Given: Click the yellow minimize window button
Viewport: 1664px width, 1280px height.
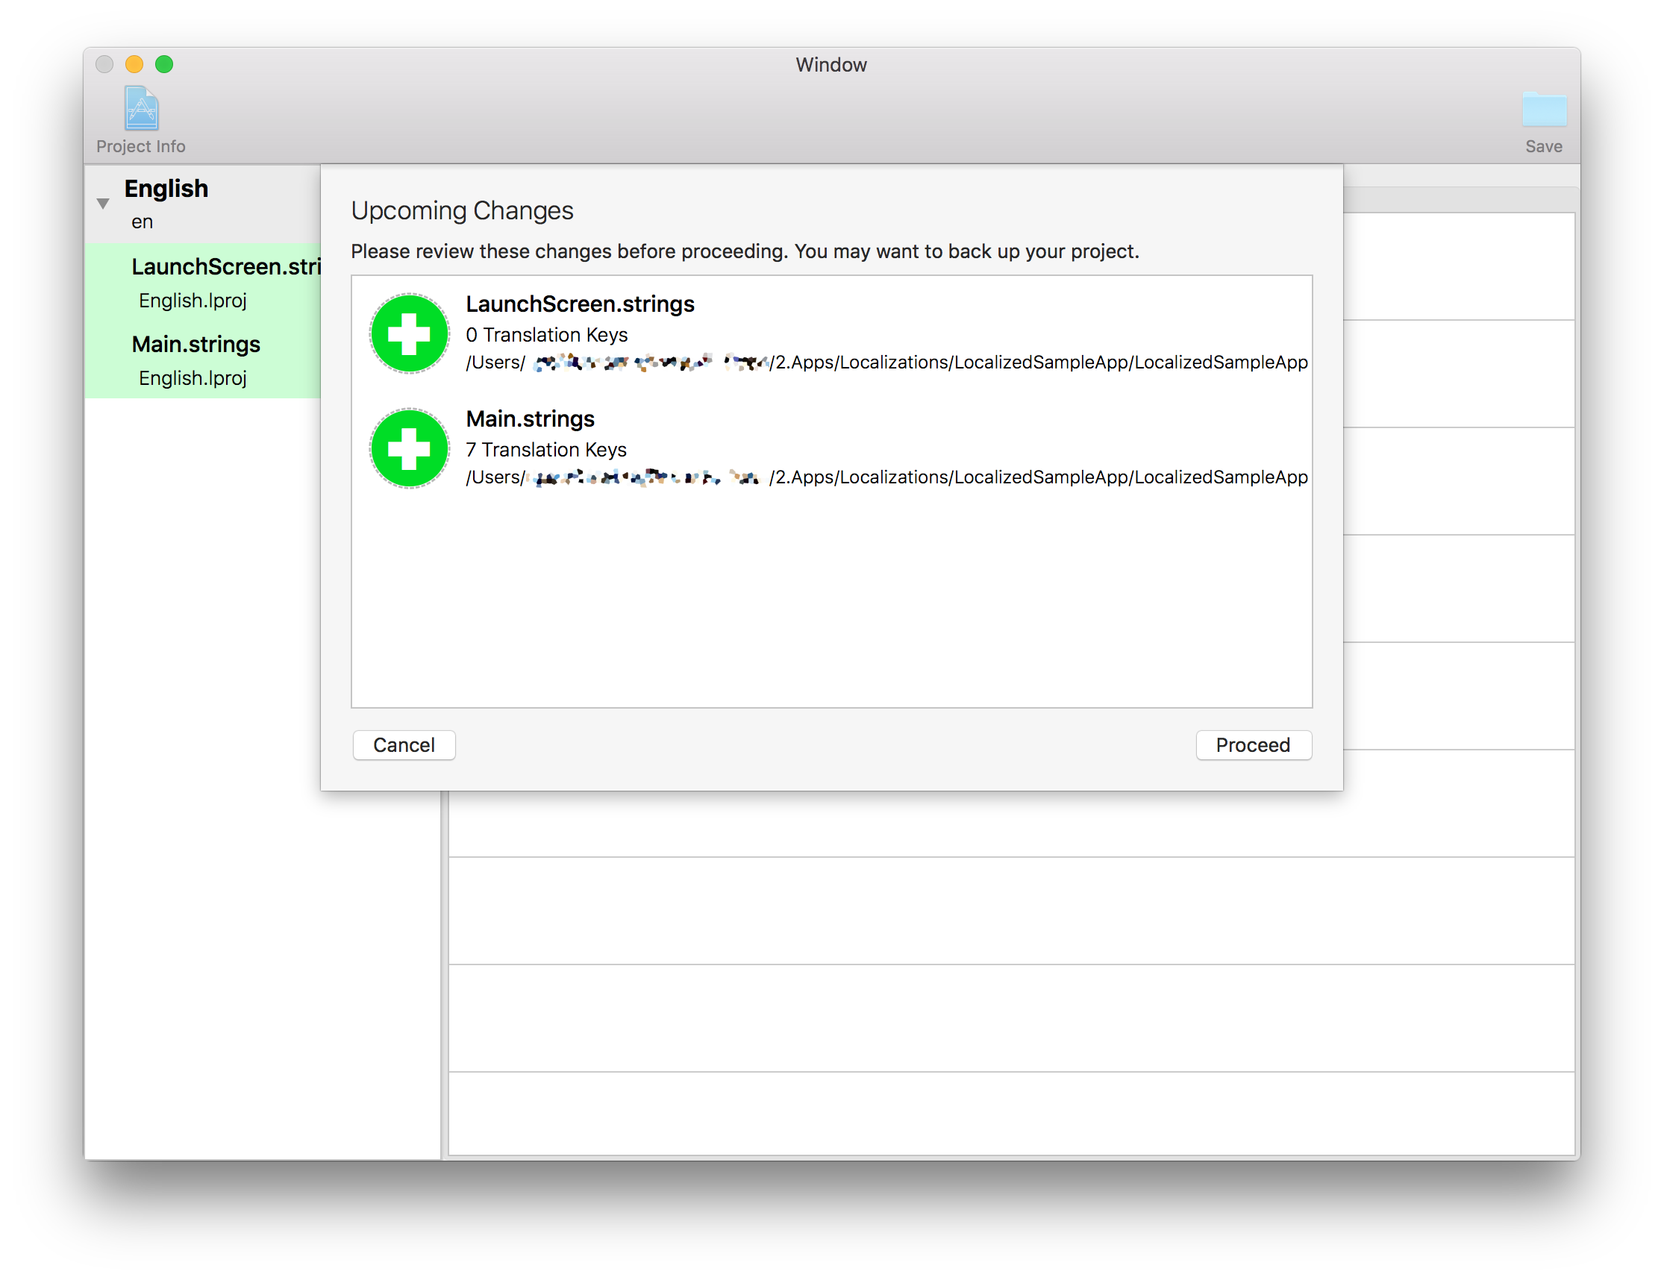Looking at the screenshot, I should pyautogui.click(x=134, y=64).
